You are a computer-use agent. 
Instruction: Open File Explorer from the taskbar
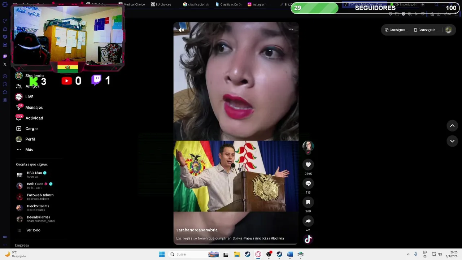(237, 254)
